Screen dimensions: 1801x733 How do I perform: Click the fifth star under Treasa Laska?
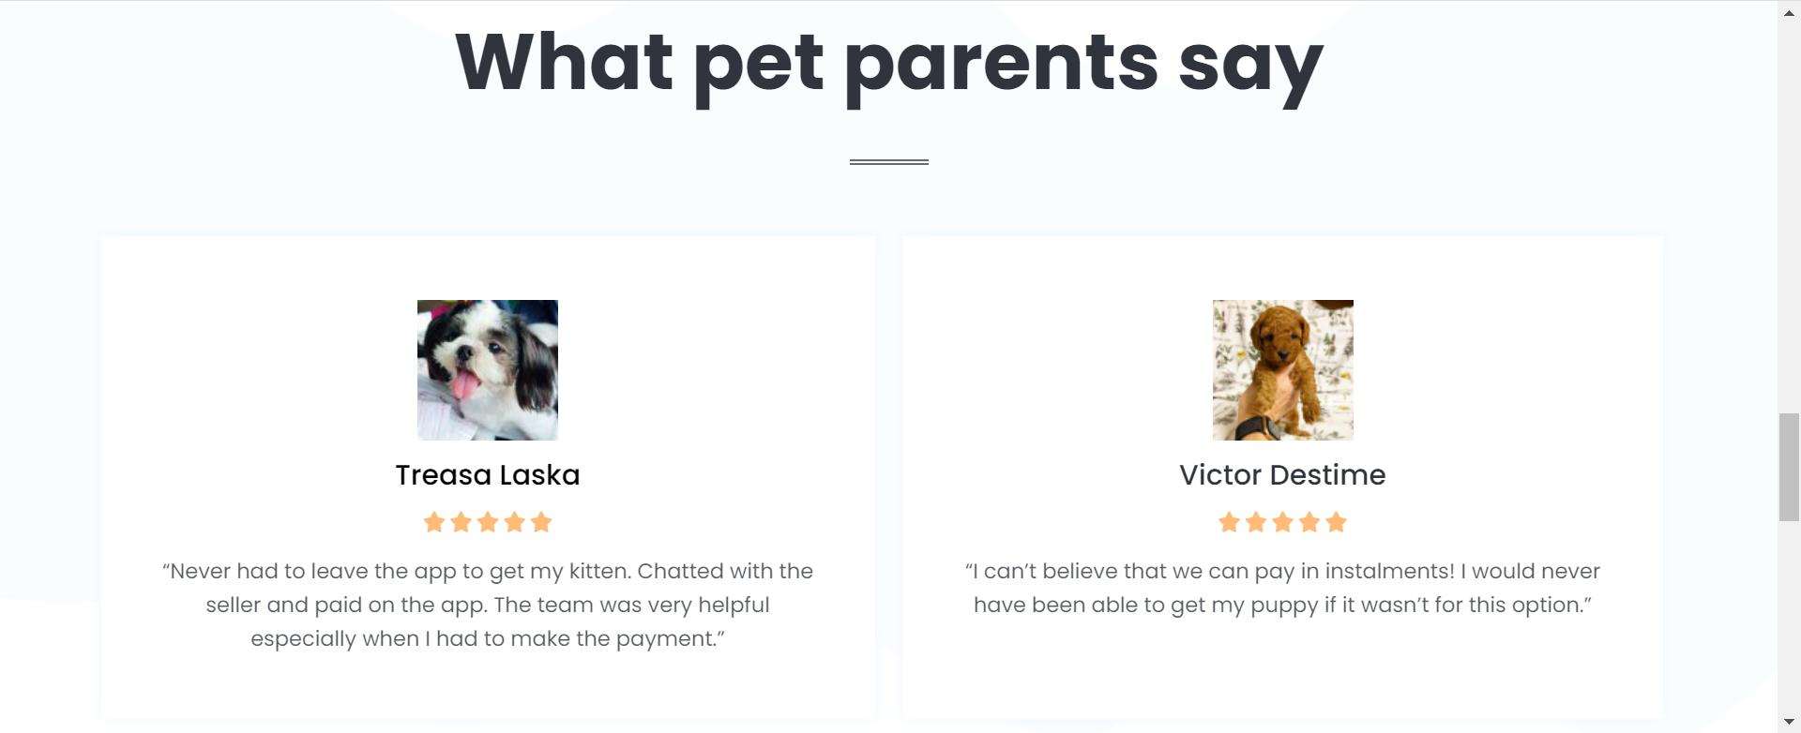click(x=541, y=522)
